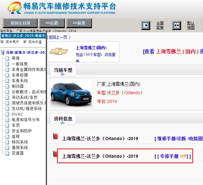The image size is (203, 185).
Task: Open the 变速器 tree item
Action: pyautogui.click(x=18, y=153)
